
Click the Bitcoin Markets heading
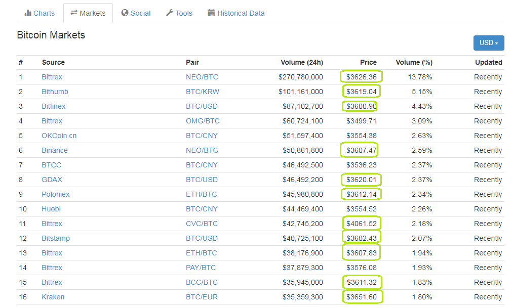pyautogui.click(x=51, y=35)
